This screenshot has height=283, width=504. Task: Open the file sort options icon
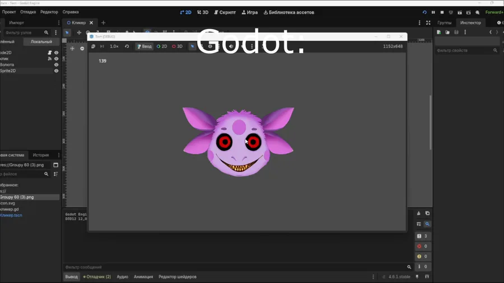tap(55, 174)
